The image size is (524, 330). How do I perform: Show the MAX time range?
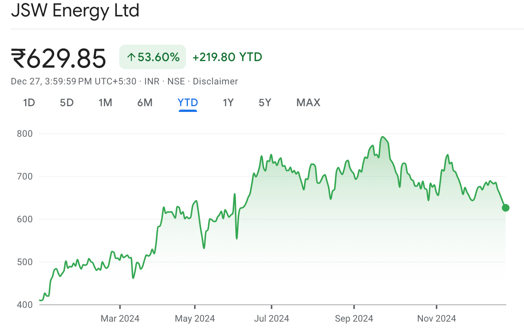(309, 103)
